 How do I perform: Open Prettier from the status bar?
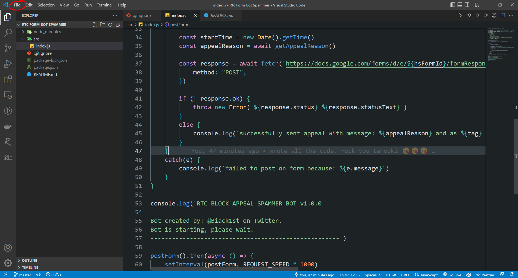(485, 275)
